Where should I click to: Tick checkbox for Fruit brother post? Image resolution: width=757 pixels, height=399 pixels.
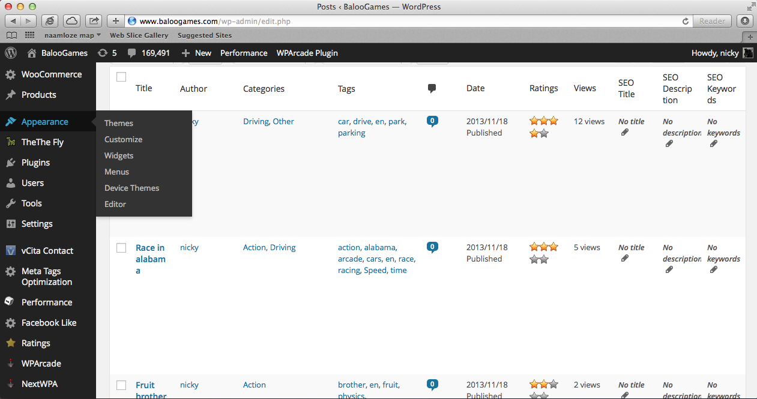point(121,385)
